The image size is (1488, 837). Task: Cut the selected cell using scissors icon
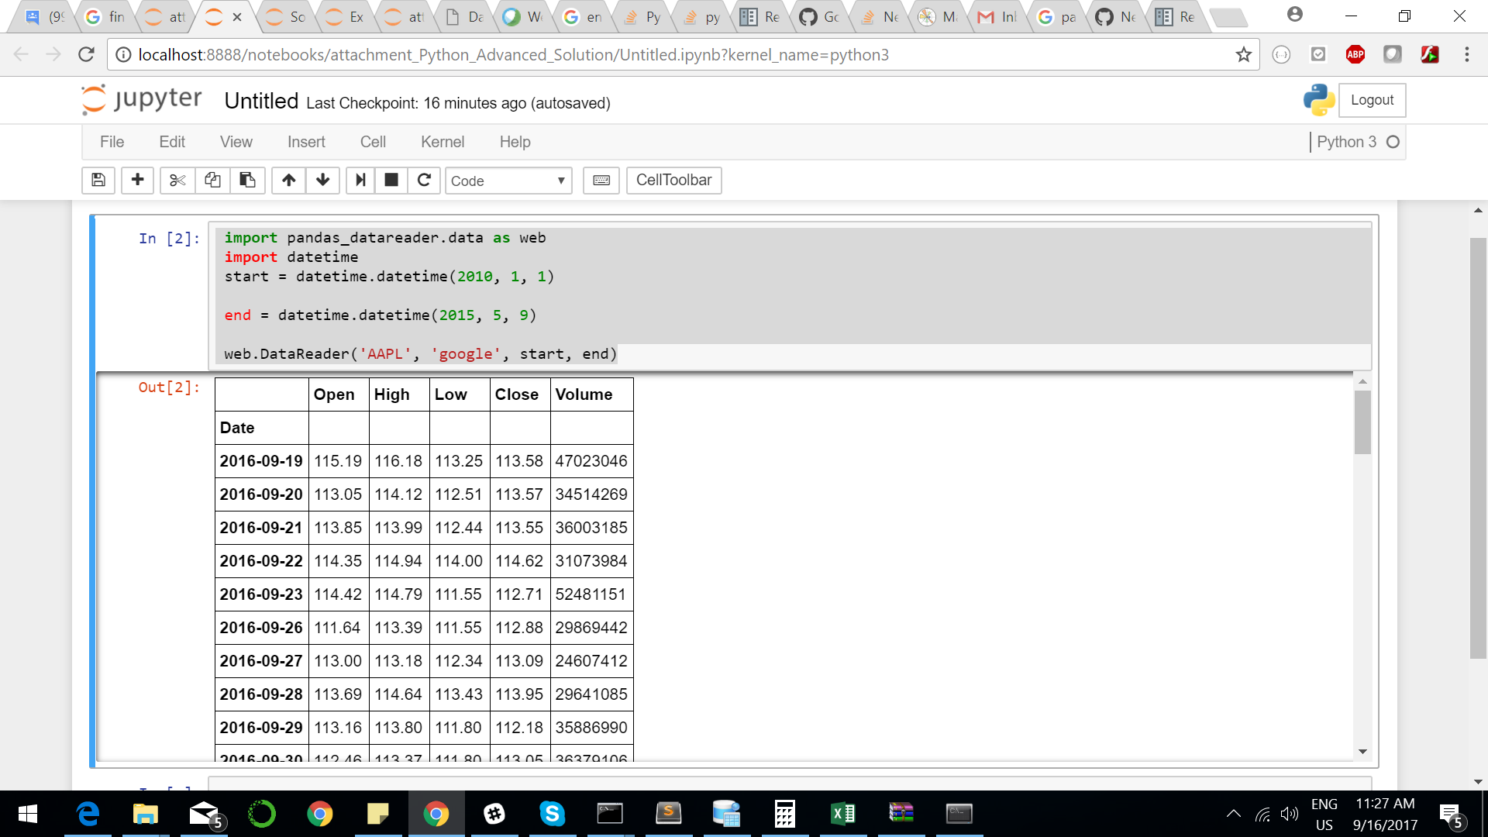click(177, 180)
